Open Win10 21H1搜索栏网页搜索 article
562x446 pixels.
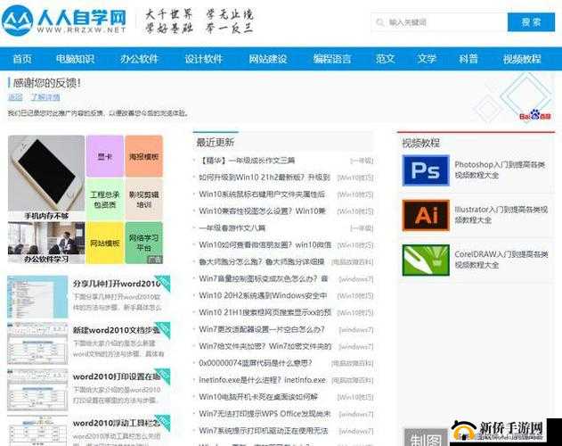(x=265, y=312)
